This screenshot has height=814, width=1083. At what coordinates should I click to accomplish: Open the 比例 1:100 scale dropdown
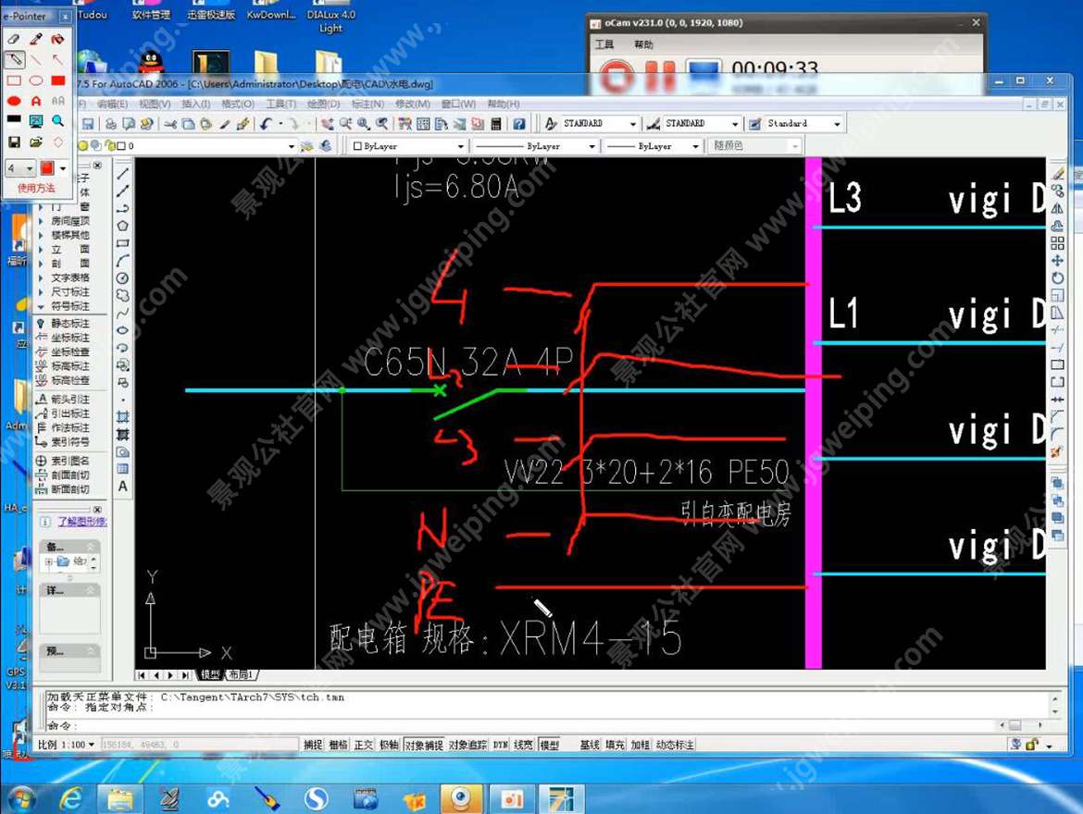67,745
